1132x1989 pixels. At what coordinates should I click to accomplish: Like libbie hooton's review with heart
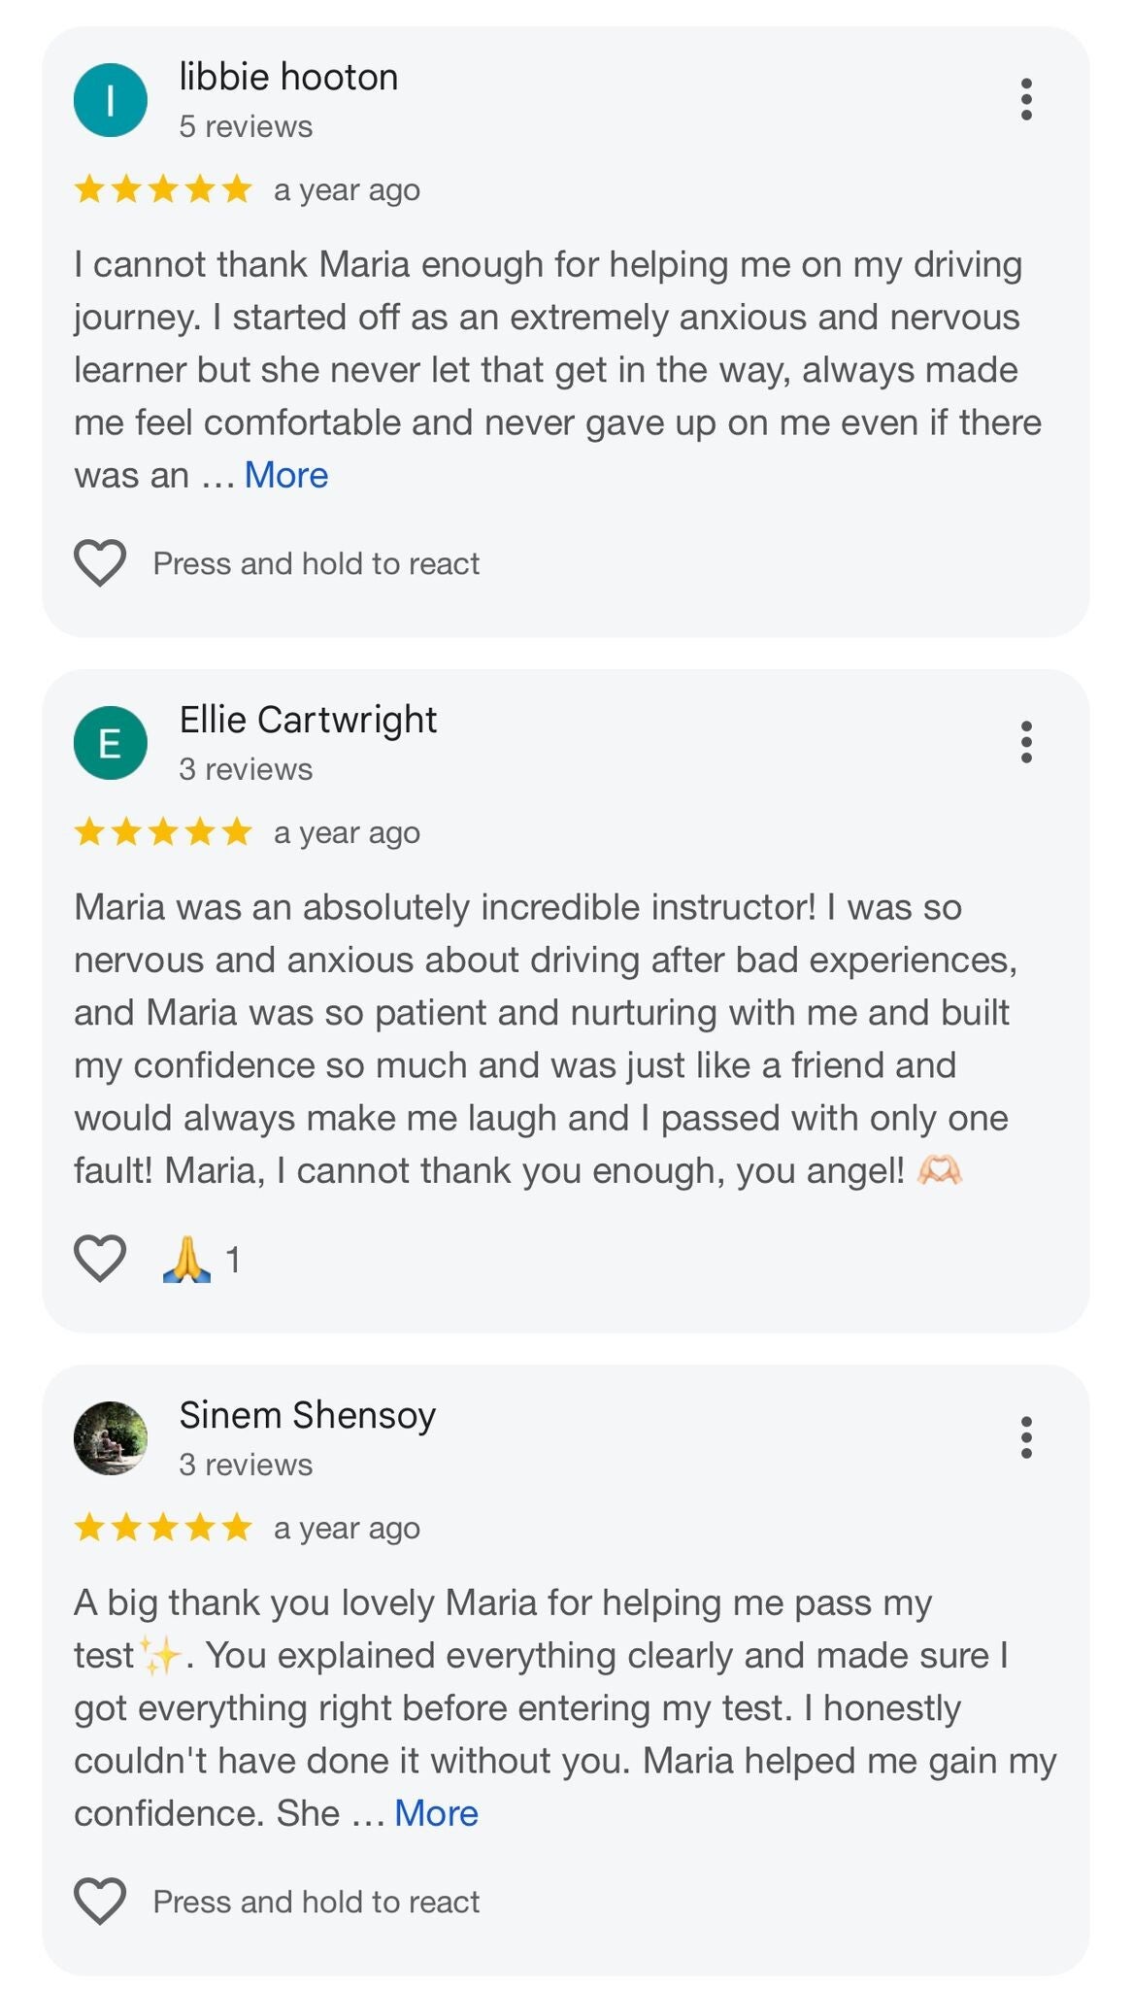(100, 563)
